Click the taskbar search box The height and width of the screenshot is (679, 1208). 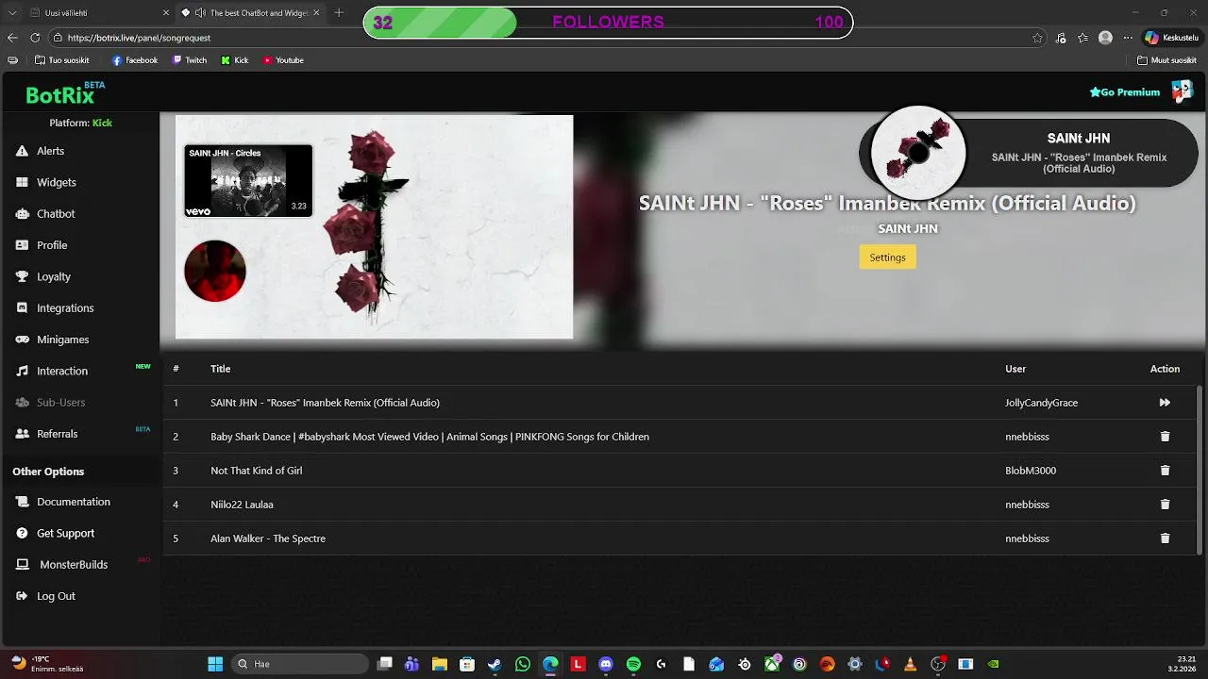click(x=300, y=664)
